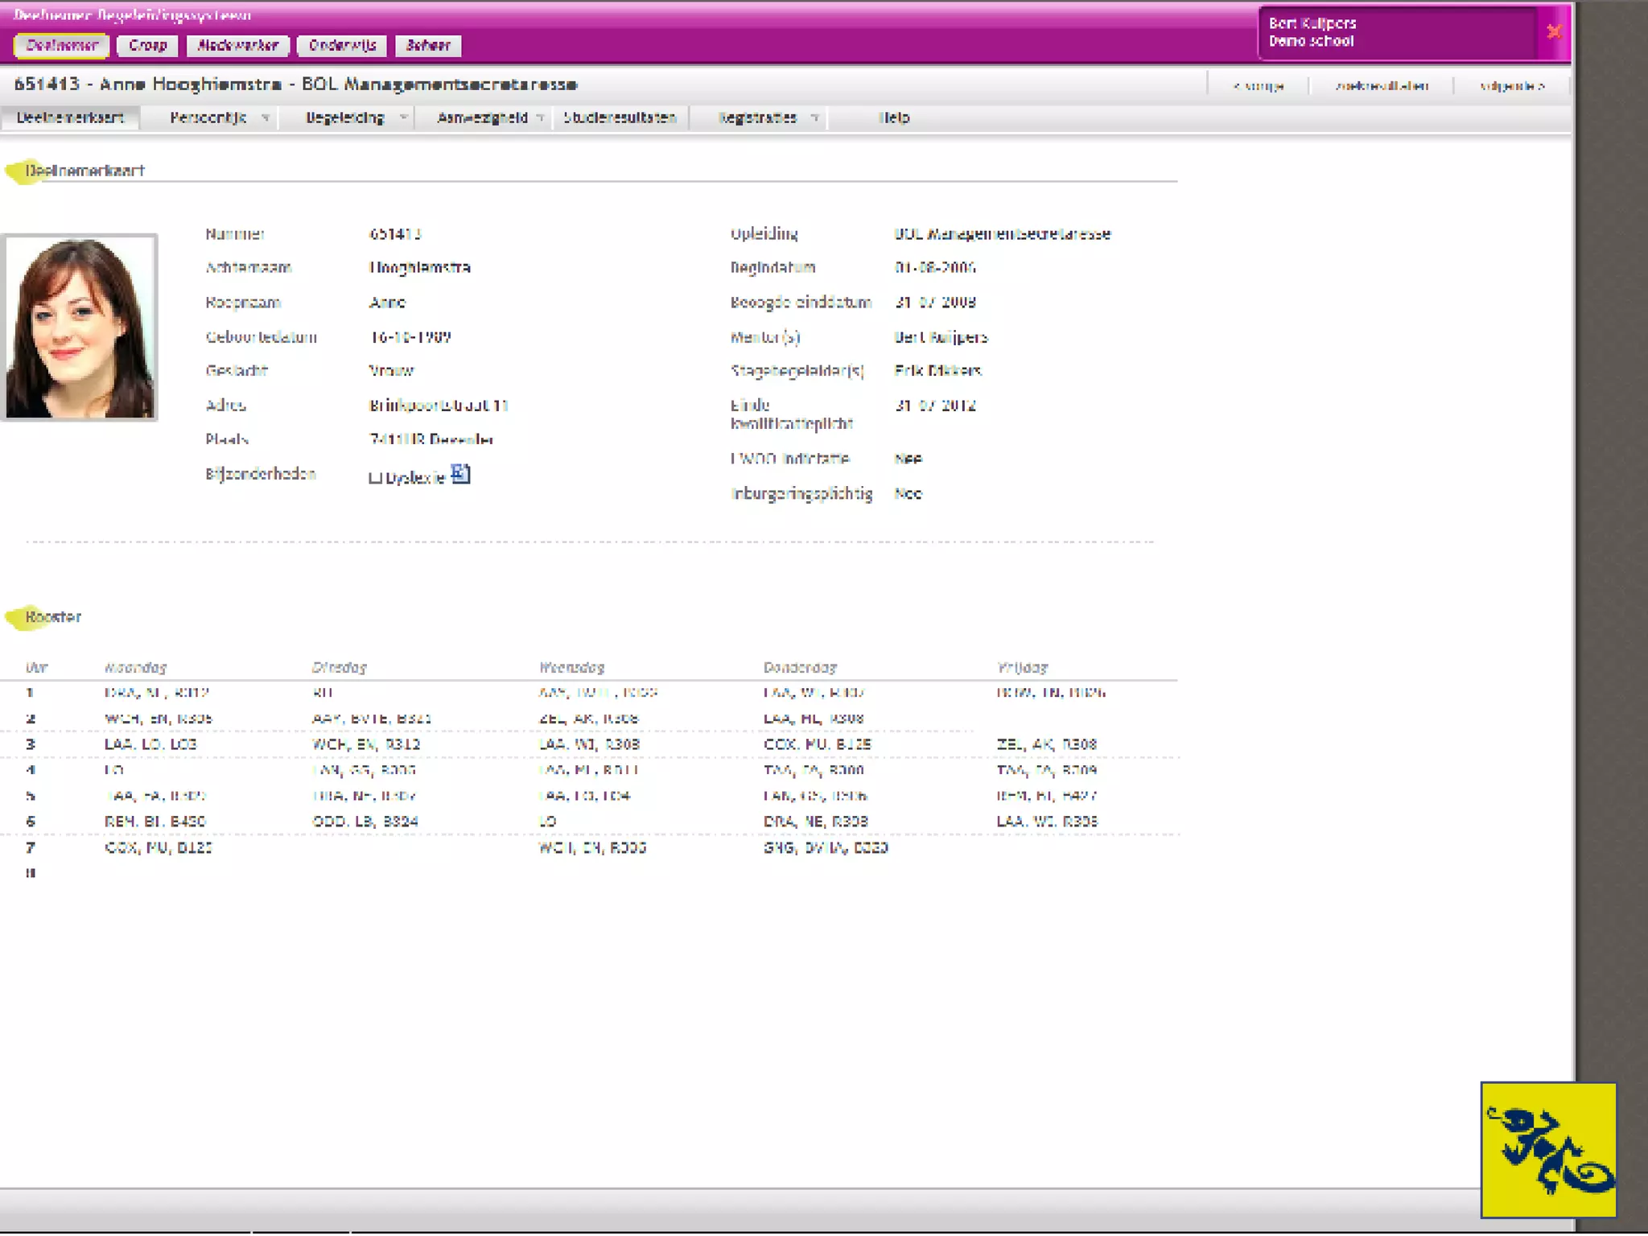The image size is (1648, 1236).
Task: Open the Help menu item
Action: tap(894, 118)
